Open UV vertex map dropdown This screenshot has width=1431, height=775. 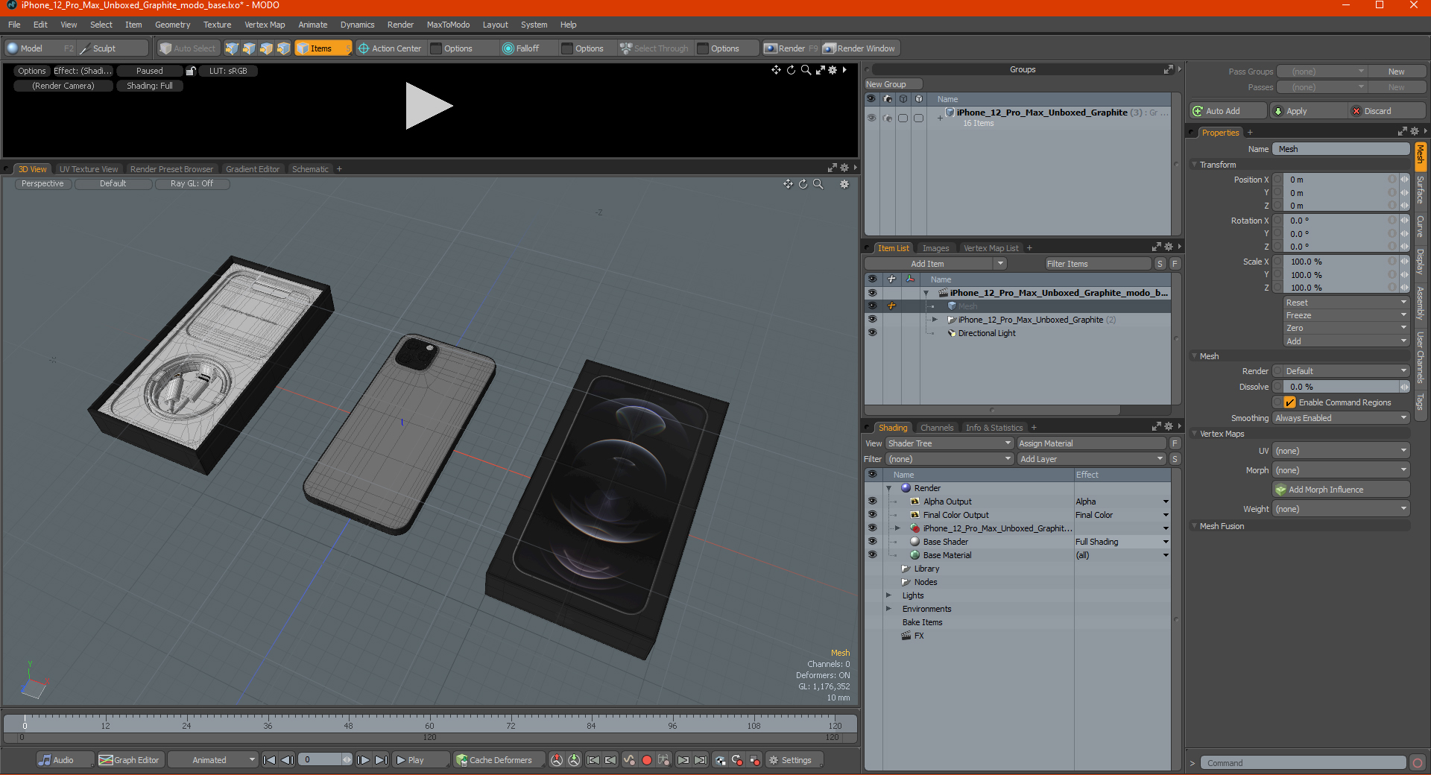(1341, 451)
